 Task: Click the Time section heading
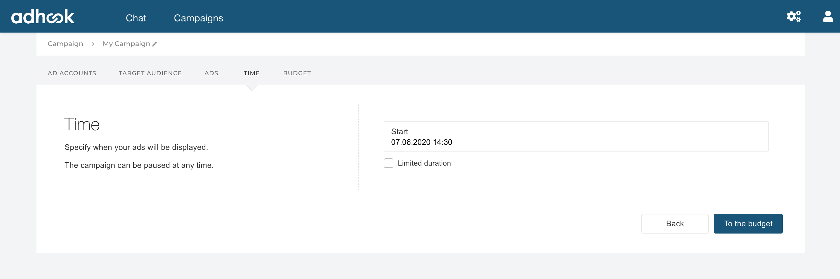point(82,124)
